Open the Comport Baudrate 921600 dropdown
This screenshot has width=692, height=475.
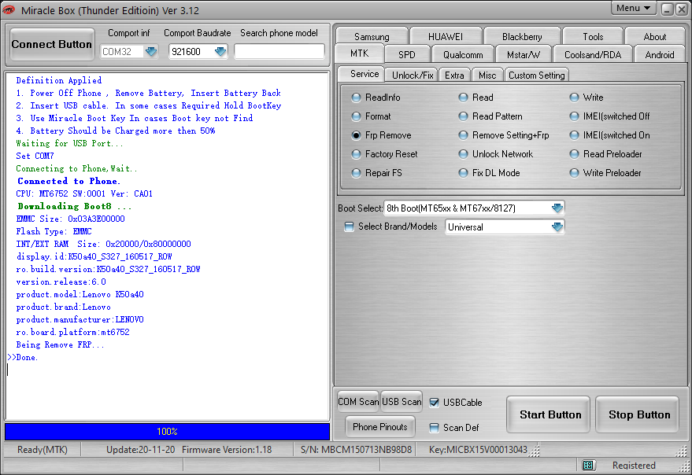coord(220,52)
